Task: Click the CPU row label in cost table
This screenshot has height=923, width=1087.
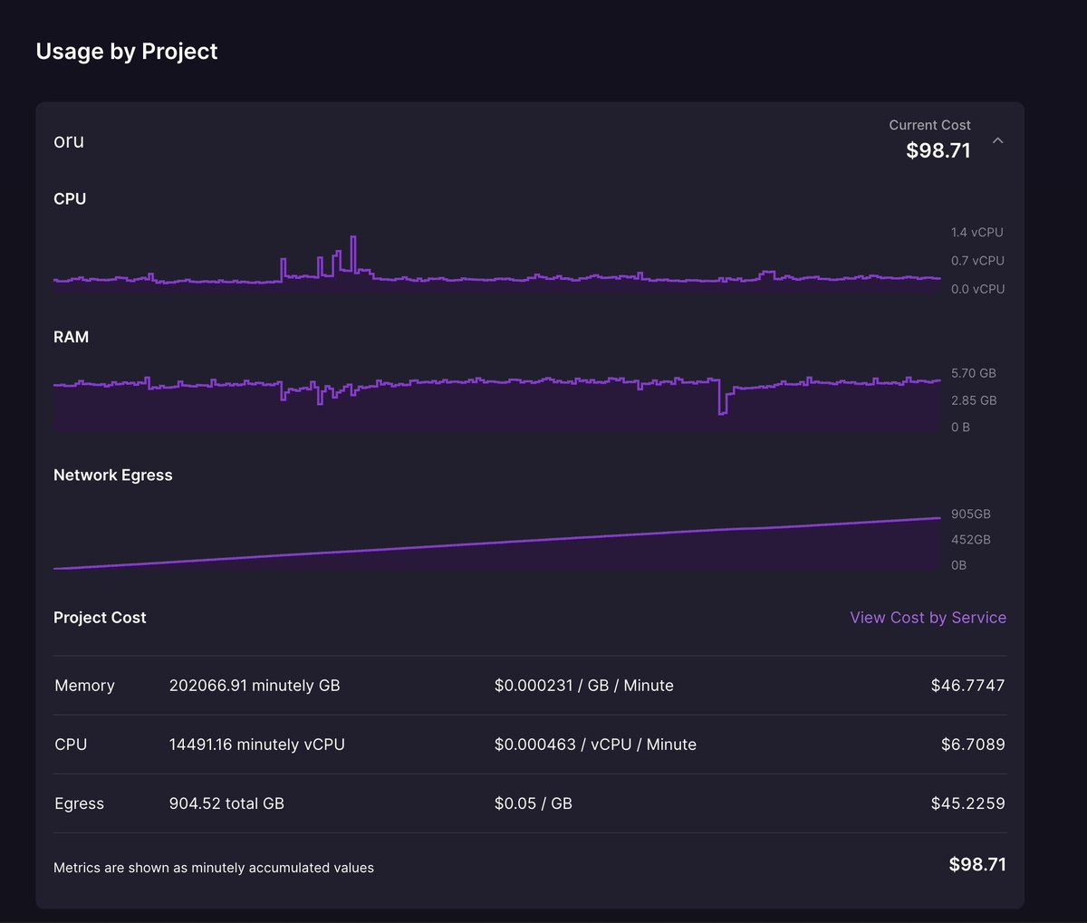Action: pyautogui.click(x=71, y=745)
